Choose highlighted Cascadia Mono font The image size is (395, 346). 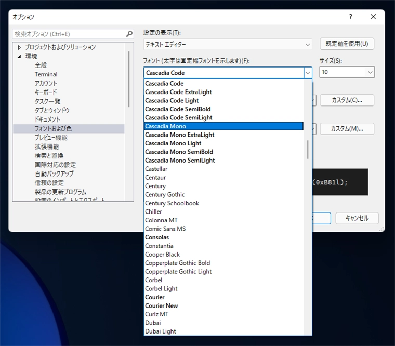pyautogui.click(x=223, y=126)
